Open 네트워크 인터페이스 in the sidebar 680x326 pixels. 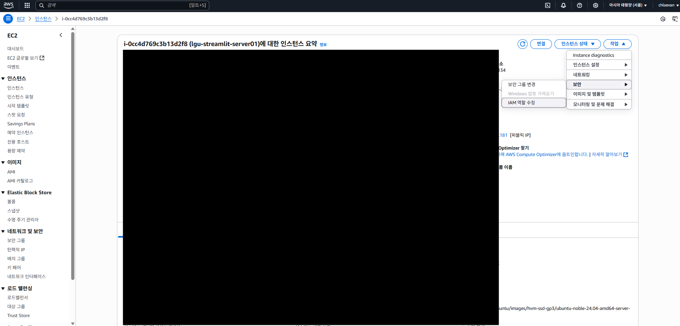(26, 276)
